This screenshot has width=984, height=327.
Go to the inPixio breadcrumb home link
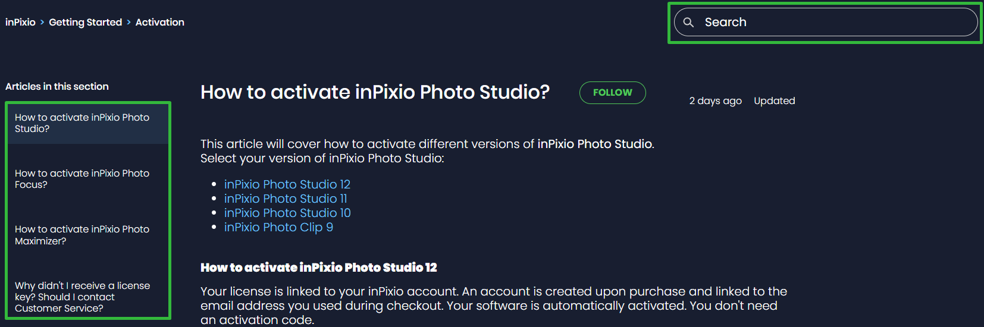20,22
